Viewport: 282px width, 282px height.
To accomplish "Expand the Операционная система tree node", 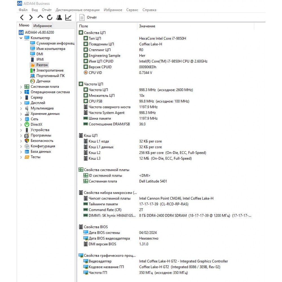I will 21,92.
